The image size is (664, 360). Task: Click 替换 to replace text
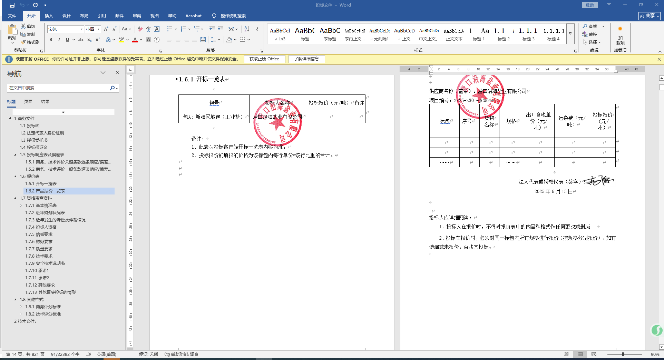590,34
